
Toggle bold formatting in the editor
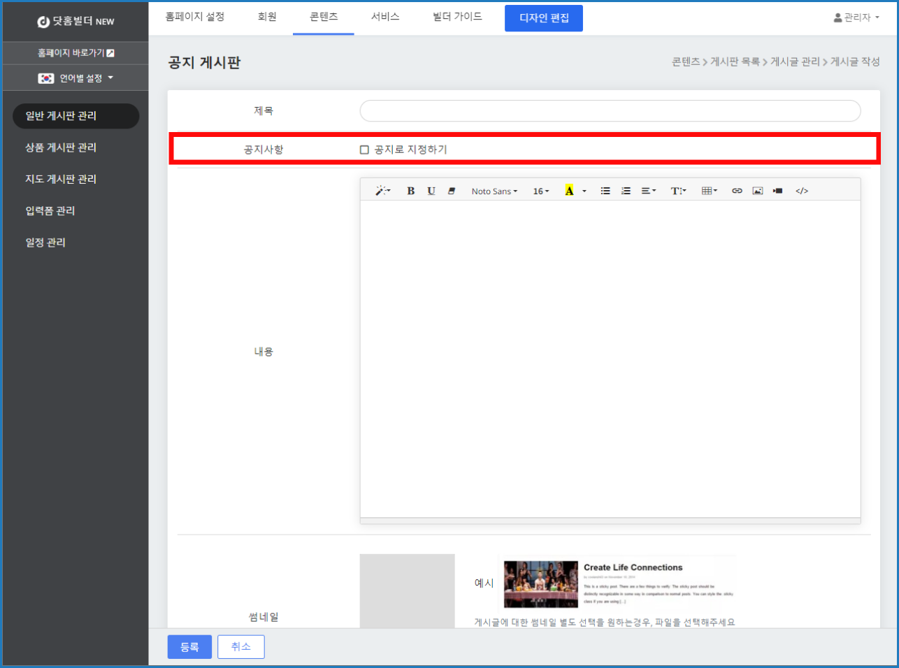[x=411, y=191]
